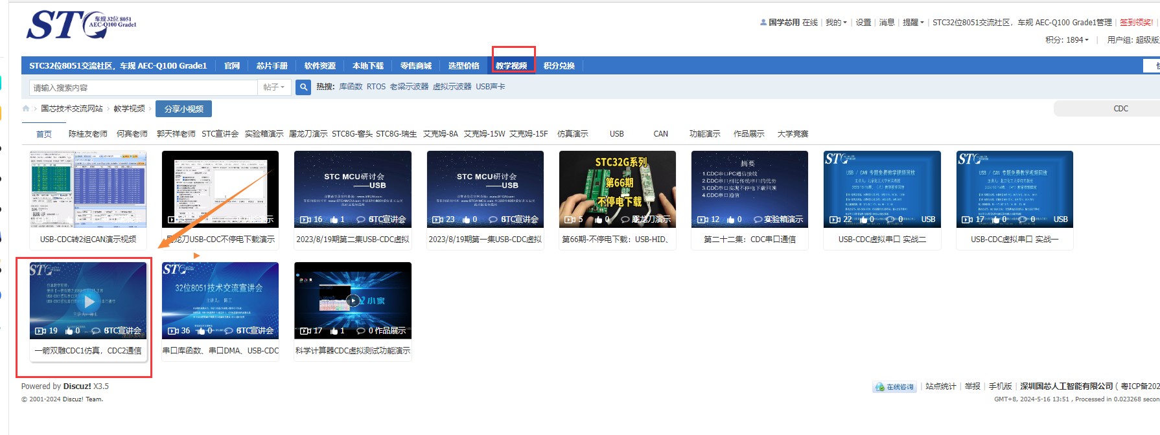Click view-count icon on 2023/8/19期第二集 thumbnail
1160x435 pixels.
coord(305,219)
